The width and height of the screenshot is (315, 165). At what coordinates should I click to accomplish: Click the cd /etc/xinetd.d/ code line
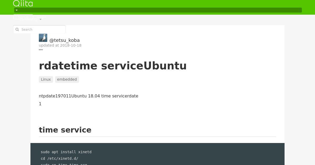tap(60, 158)
